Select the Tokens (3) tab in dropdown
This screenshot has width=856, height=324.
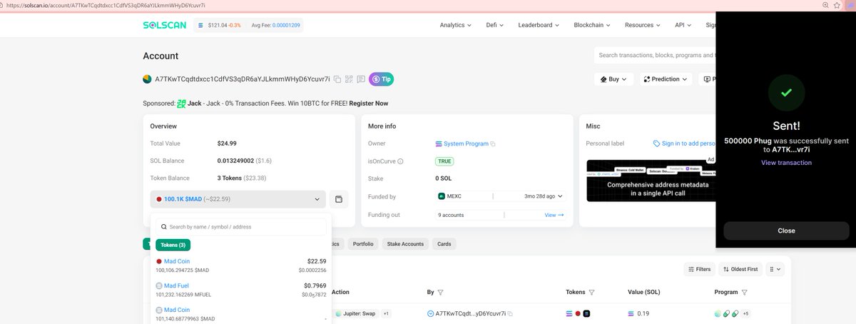coord(173,245)
